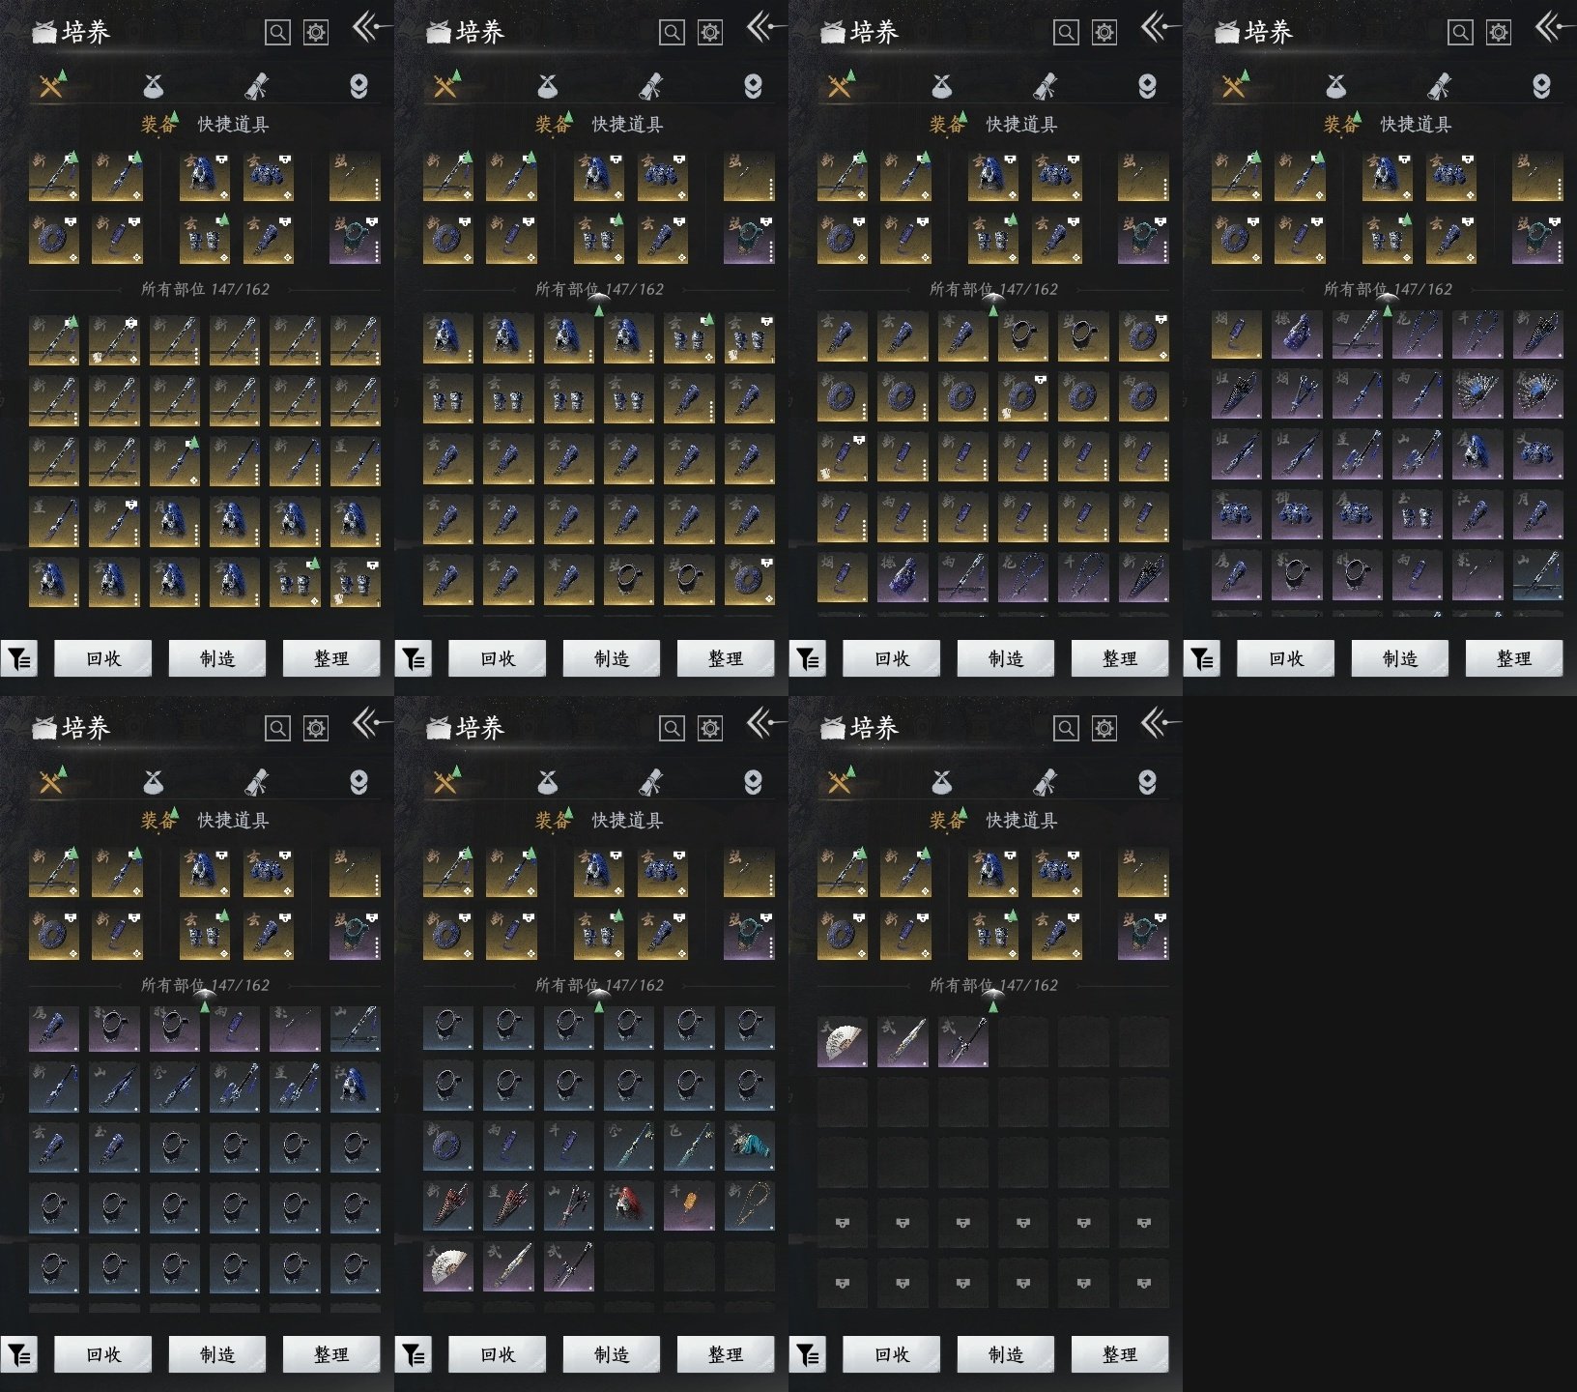Screen dimensions: 1577x1392
Task: Select the 装备 tab in the top-left panel
Action: coord(158,125)
